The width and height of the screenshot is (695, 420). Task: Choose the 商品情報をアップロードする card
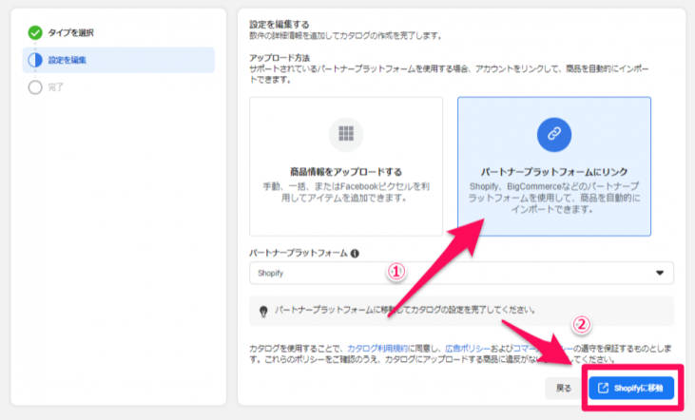(x=346, y=166)
